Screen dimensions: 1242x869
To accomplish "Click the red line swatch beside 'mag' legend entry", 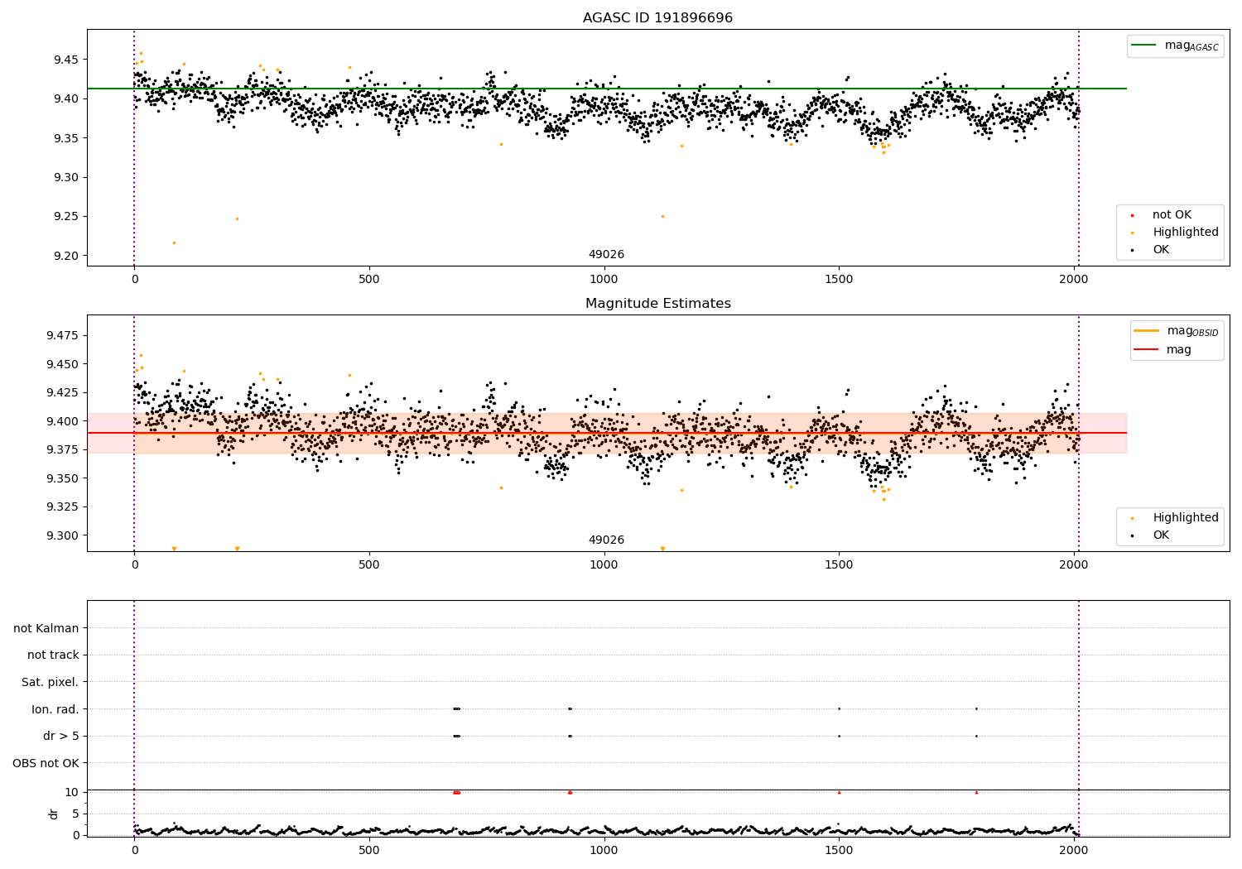I will pyautogui.click(x=1147, y=350).
